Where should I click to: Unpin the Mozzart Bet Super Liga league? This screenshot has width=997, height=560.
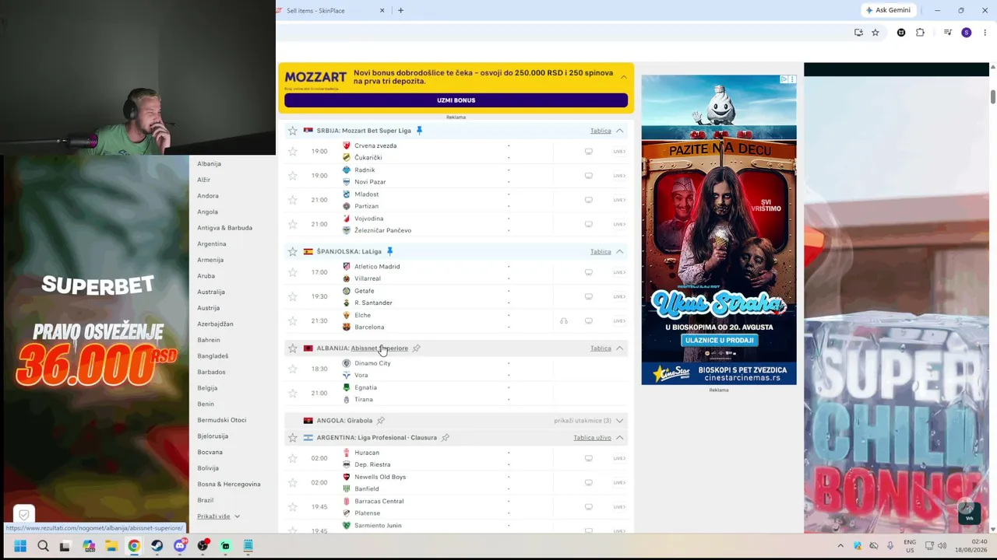point(419,131)
